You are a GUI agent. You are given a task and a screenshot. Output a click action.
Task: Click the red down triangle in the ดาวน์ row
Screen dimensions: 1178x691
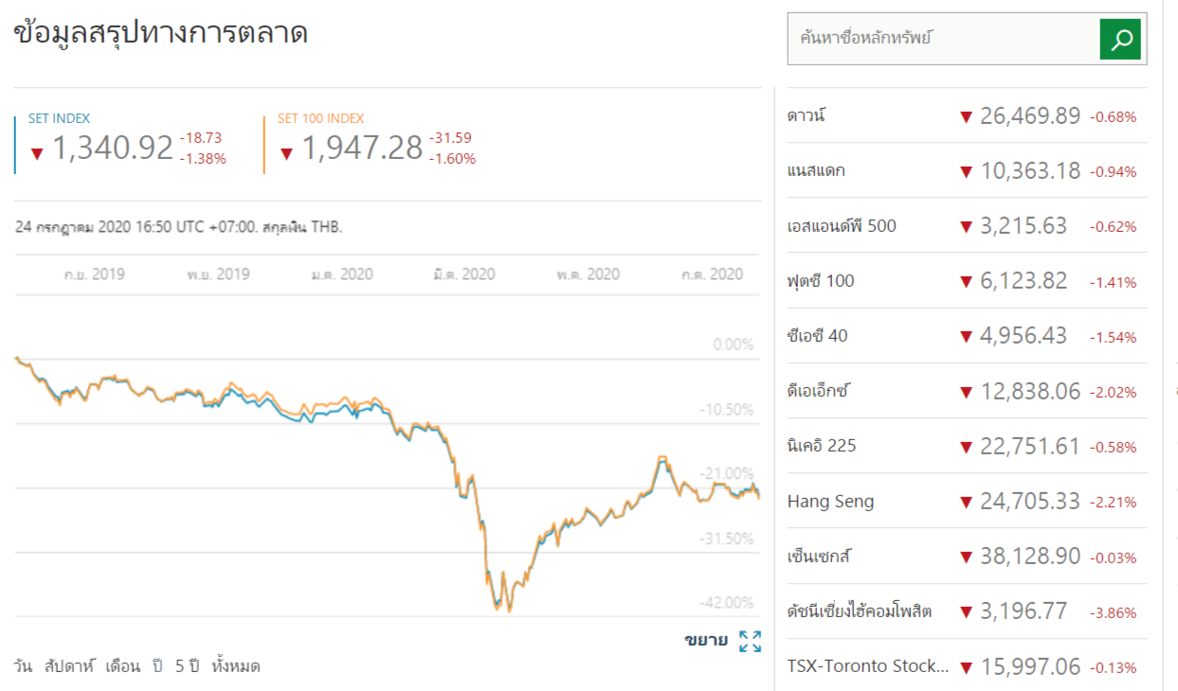[966, 117]
